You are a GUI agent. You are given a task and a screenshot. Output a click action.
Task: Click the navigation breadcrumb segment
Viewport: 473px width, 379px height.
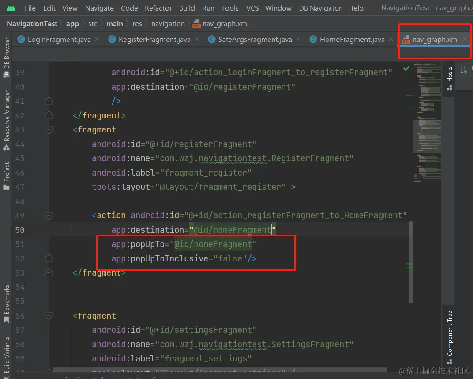[x=168, y=24]
